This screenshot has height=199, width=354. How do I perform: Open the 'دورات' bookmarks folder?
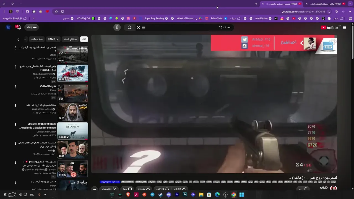235,19
